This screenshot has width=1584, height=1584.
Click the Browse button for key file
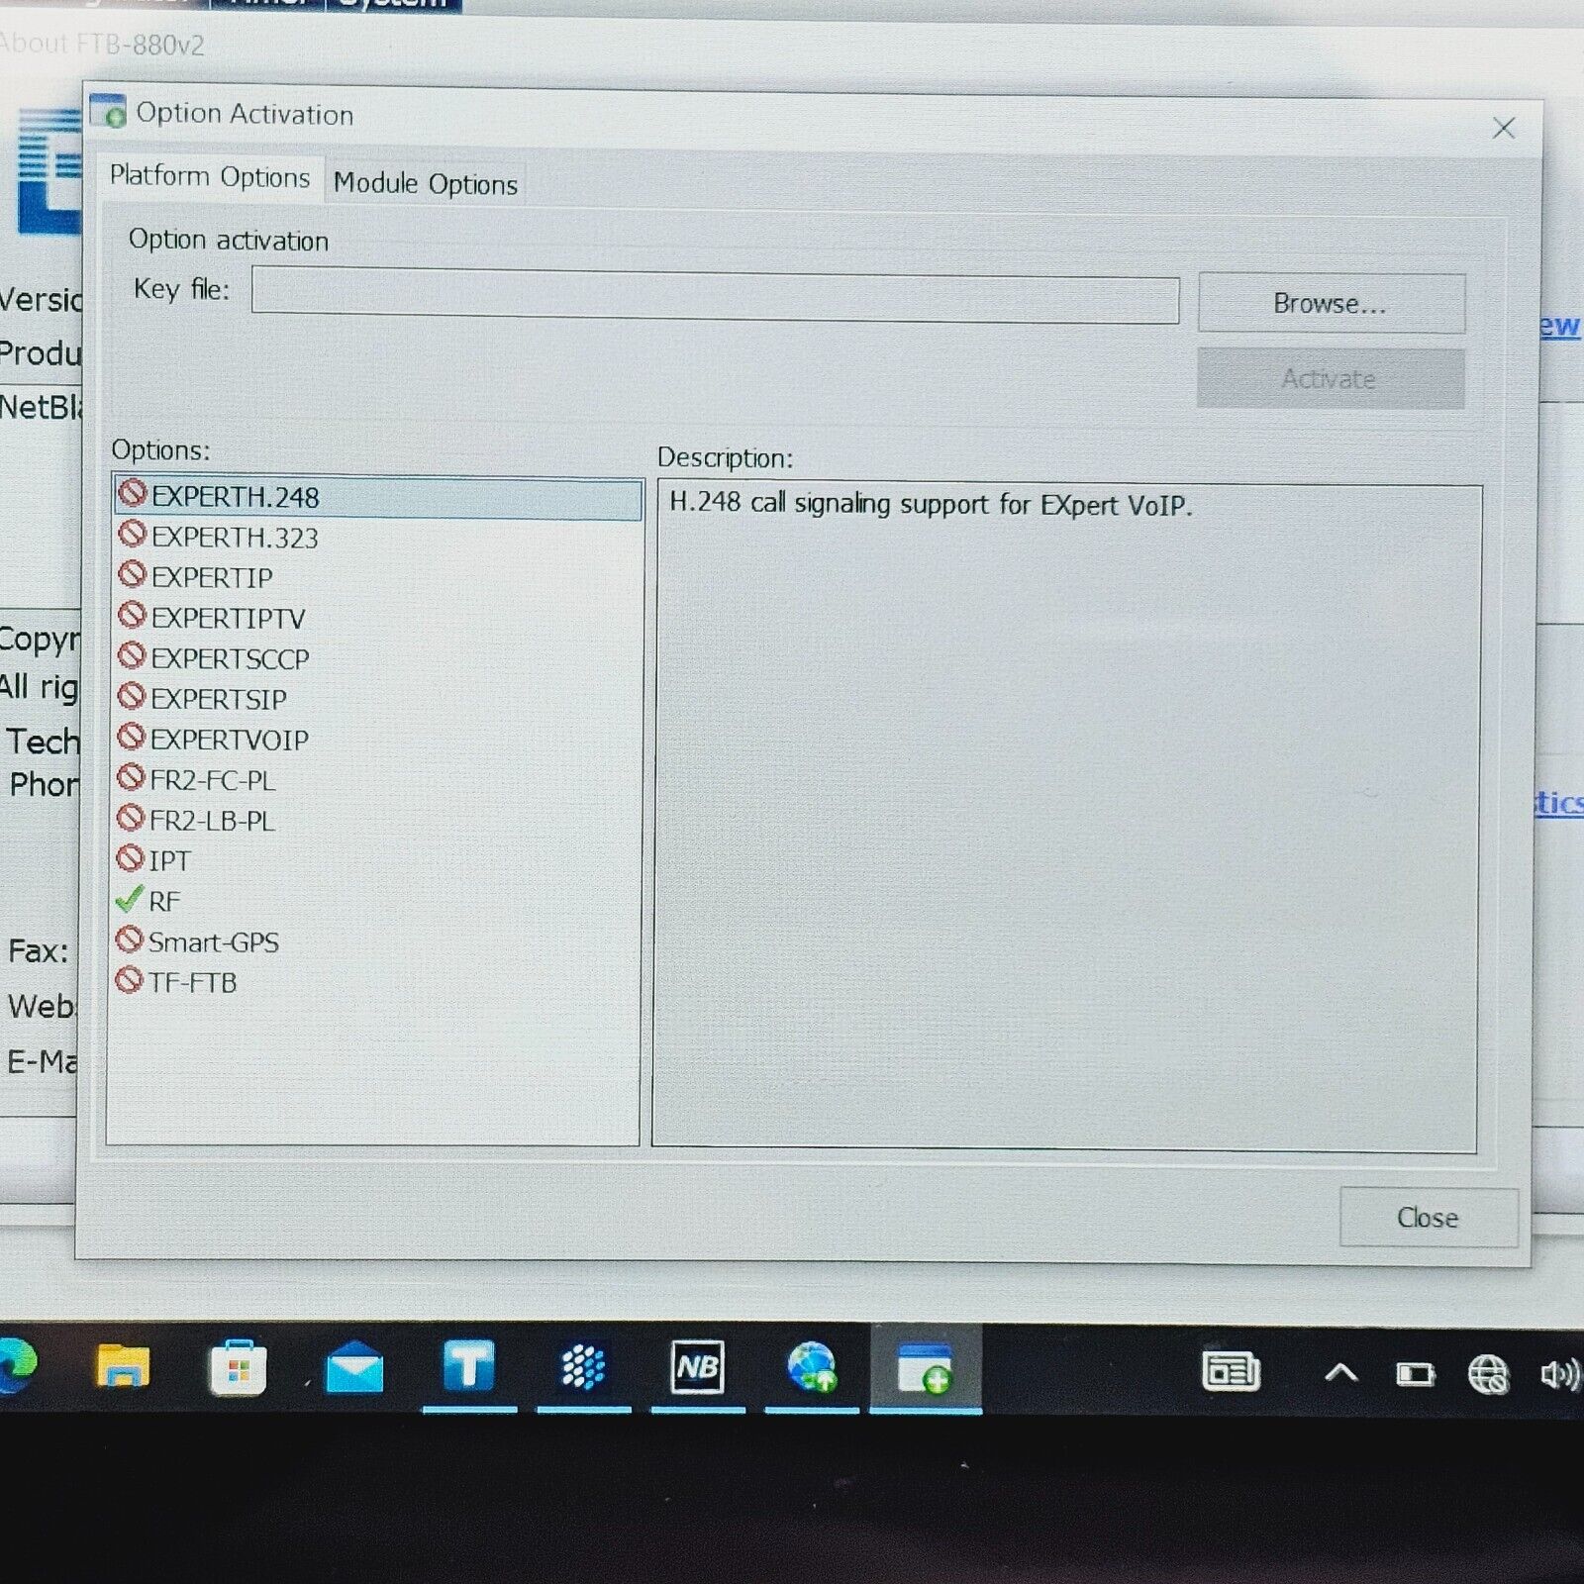(1330, 304)
